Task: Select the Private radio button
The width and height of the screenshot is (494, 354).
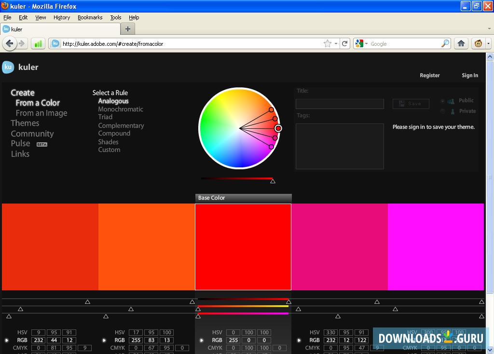Action: 442,111
